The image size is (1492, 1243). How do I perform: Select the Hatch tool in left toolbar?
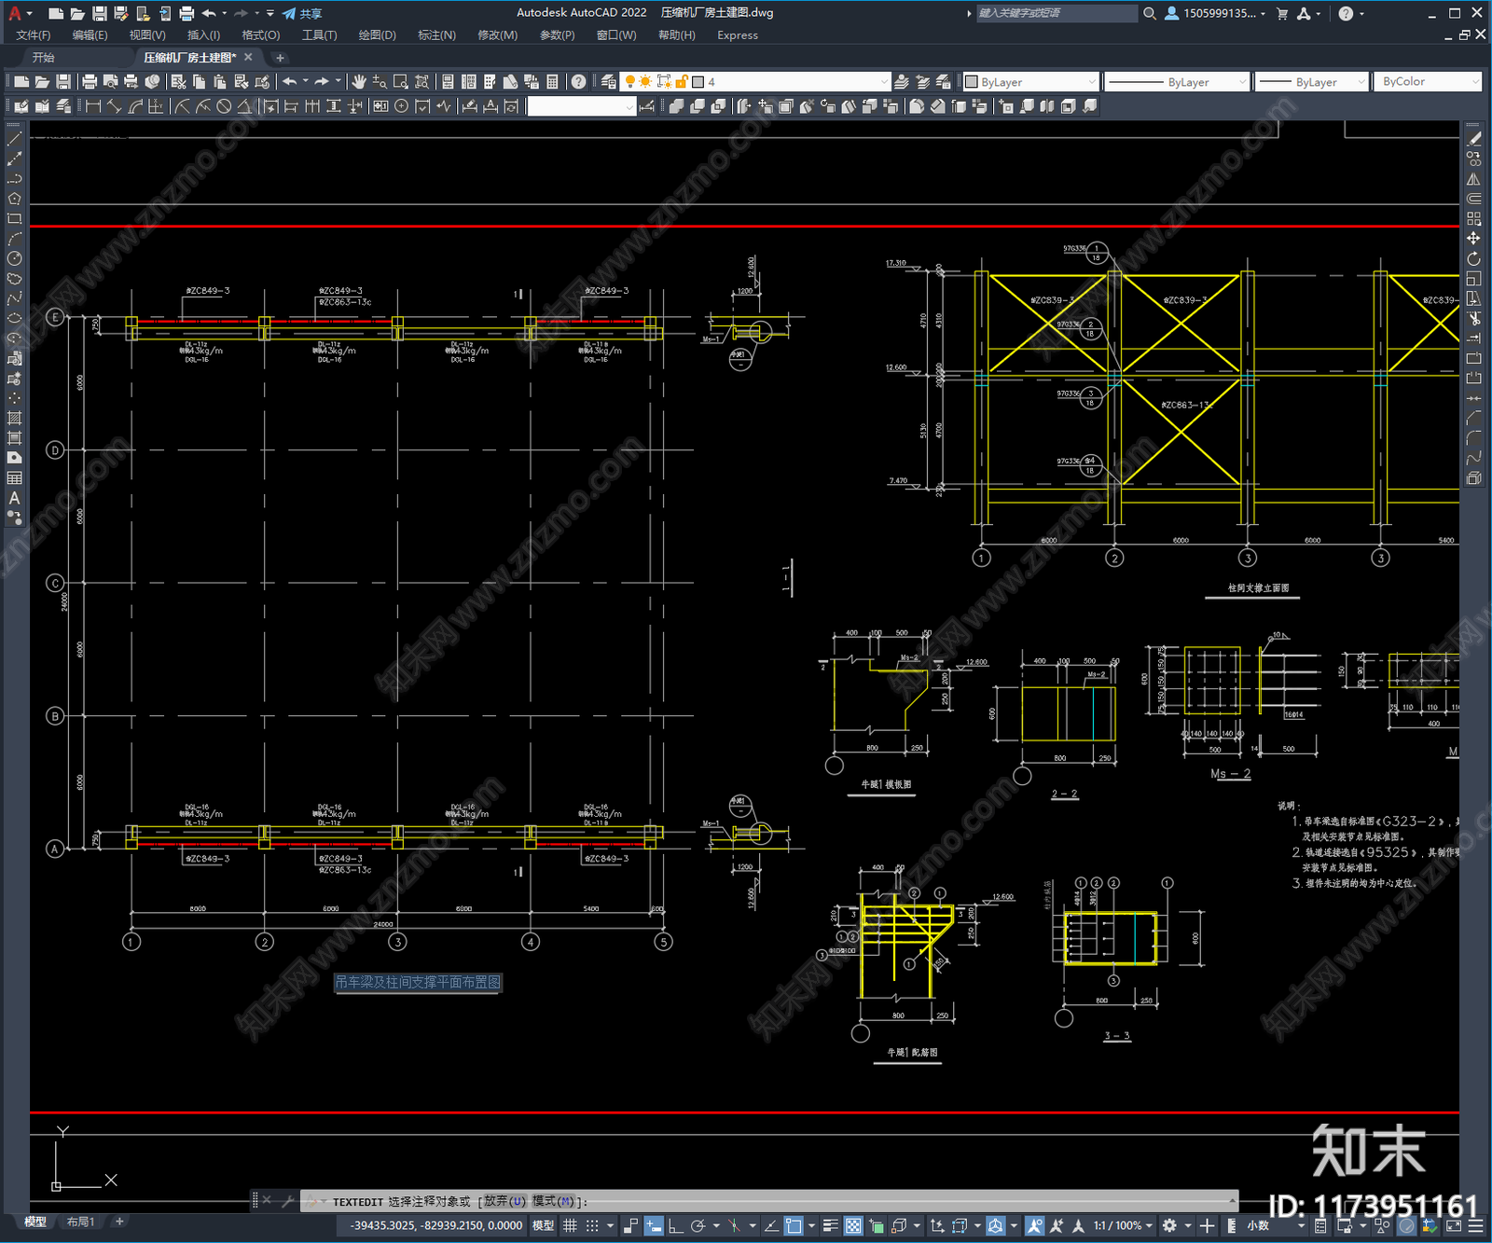point(14,418)
